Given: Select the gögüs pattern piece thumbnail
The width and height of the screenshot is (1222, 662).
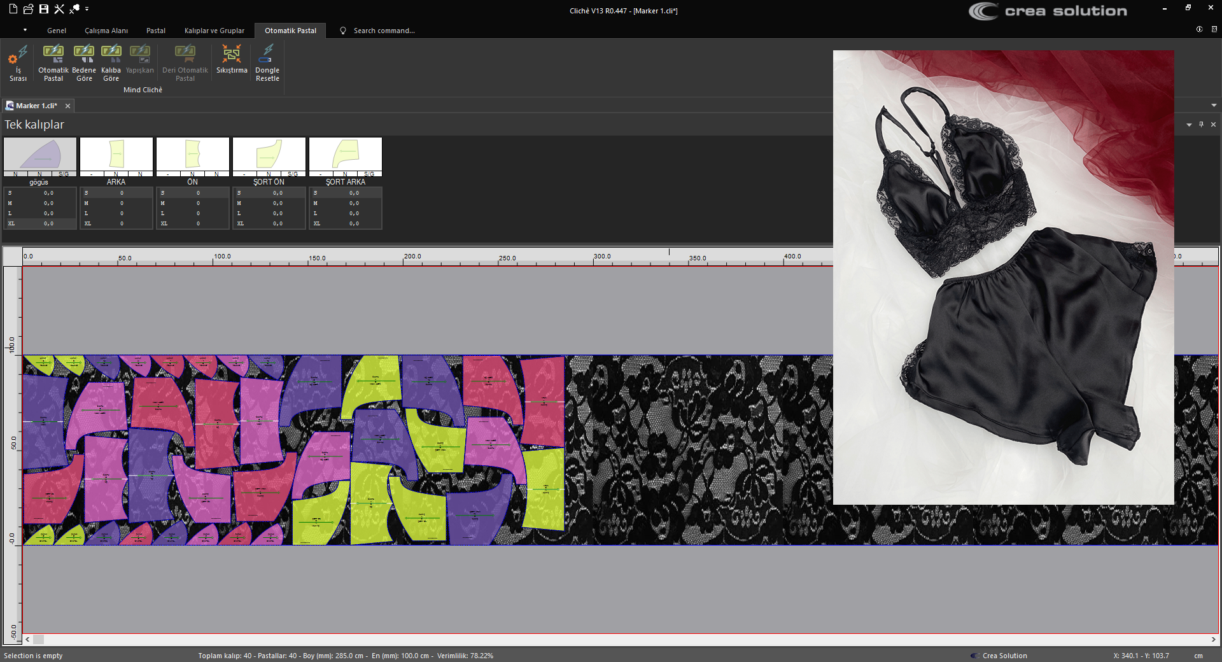Looking at the screenshot, I should (39, 155).
